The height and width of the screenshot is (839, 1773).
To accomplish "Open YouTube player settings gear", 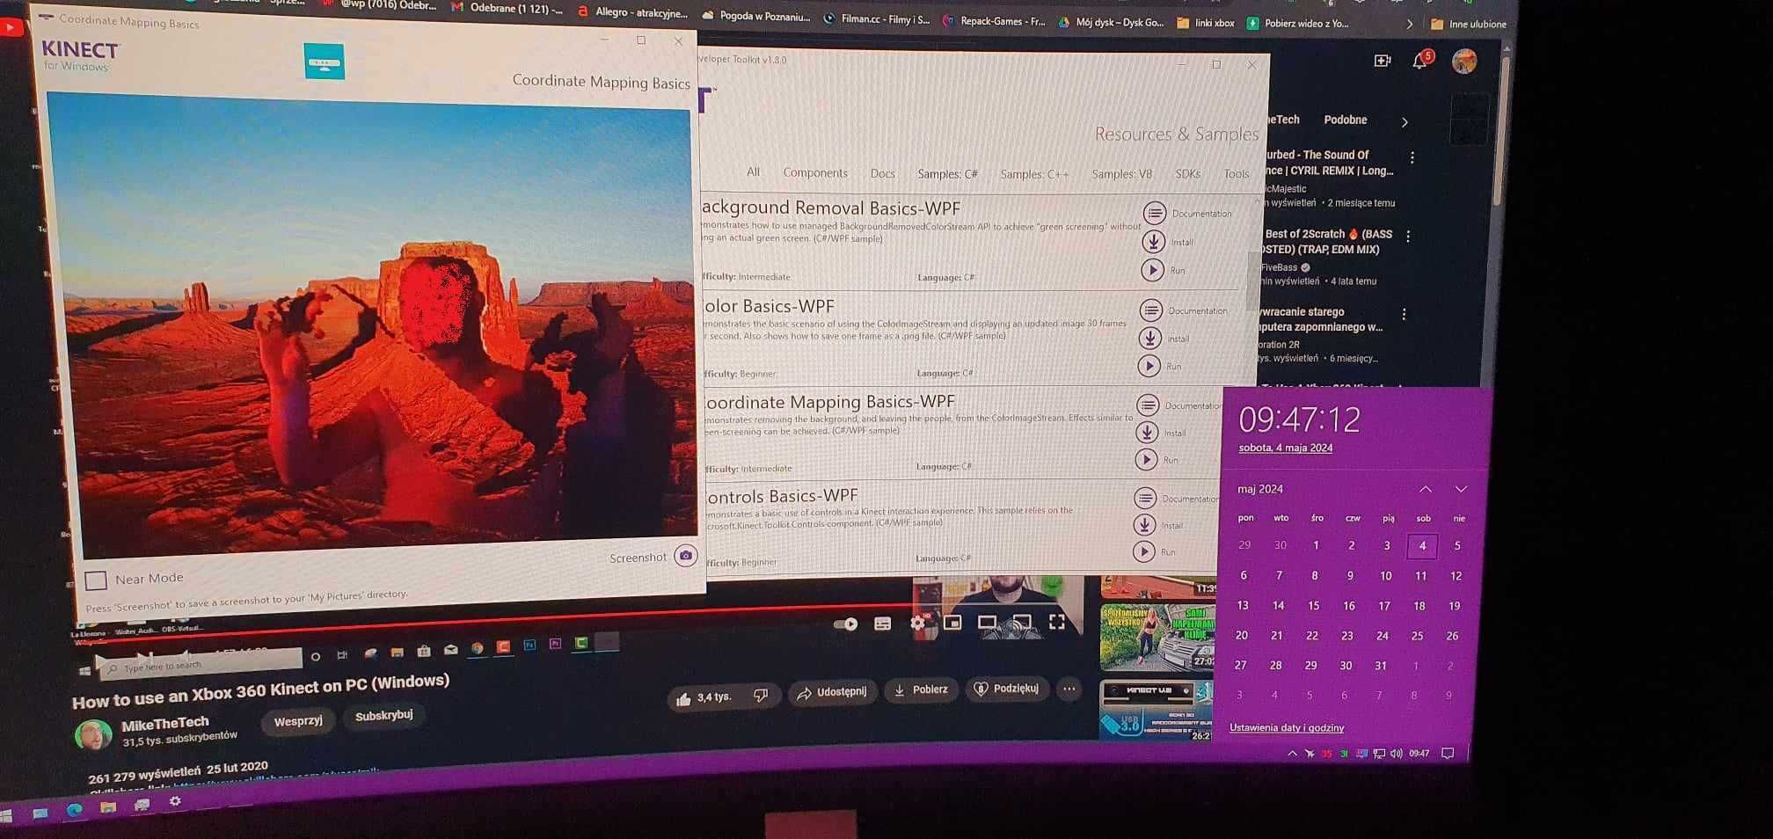I will pos(917,623).
